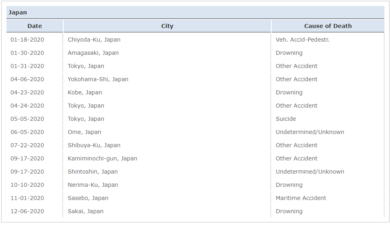The width and height of the screenshot is (390, 226).
Task: Select the Maritime Accident cause cell
Action: tap(301, 198)
